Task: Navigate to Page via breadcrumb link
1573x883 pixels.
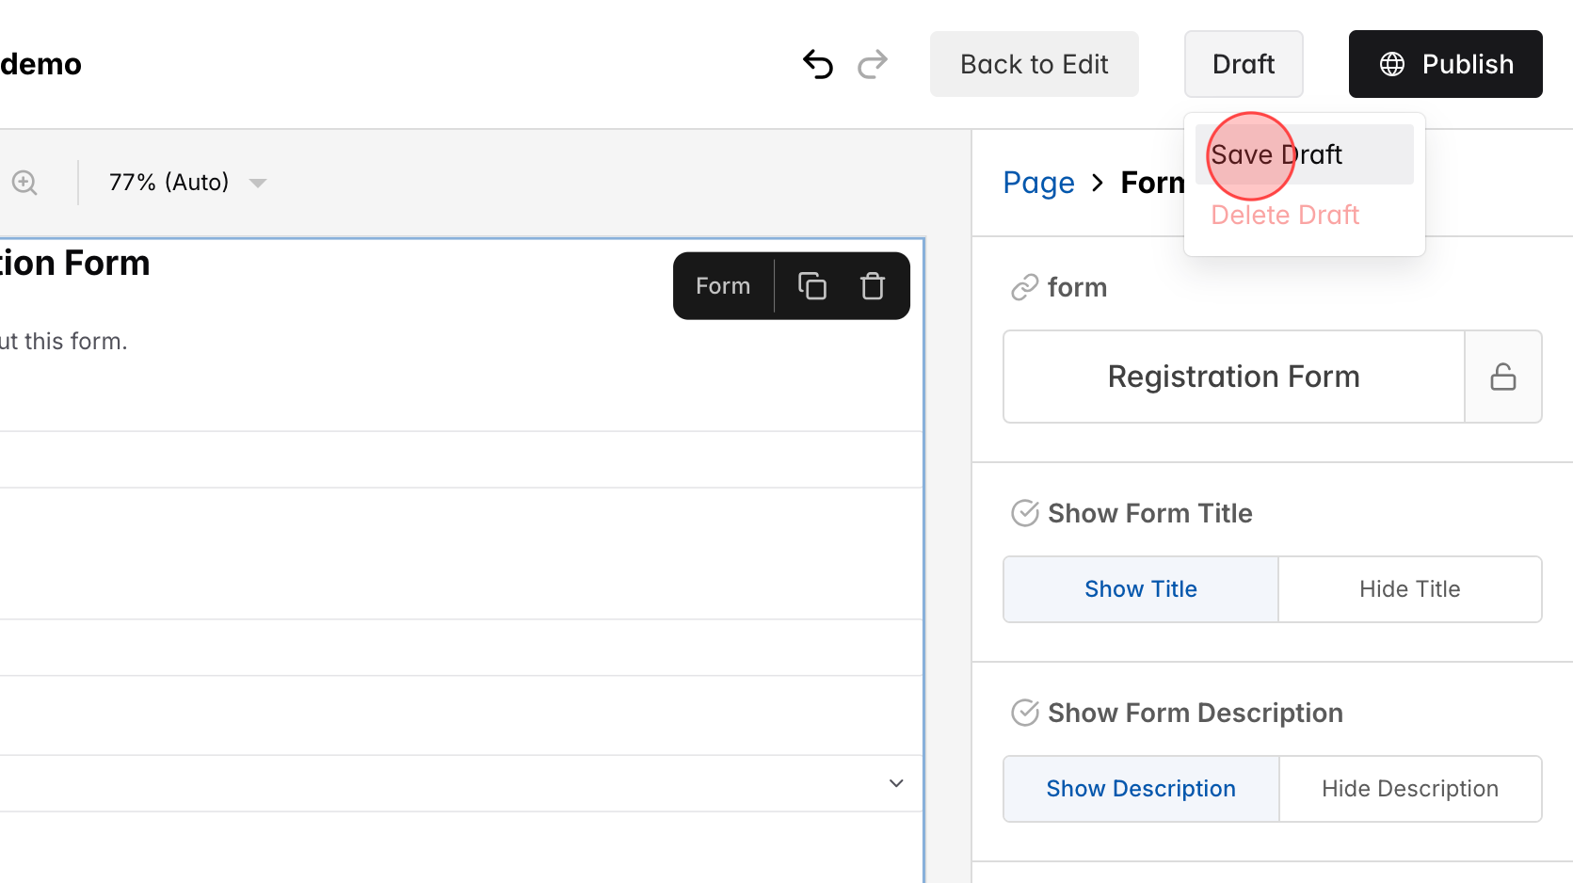Action: click(1038, 182)
